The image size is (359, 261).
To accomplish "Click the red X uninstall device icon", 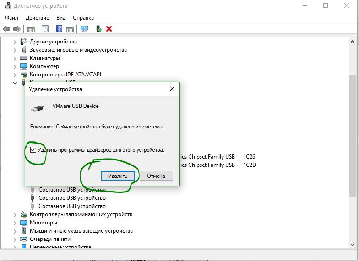I will coord(109,29).
